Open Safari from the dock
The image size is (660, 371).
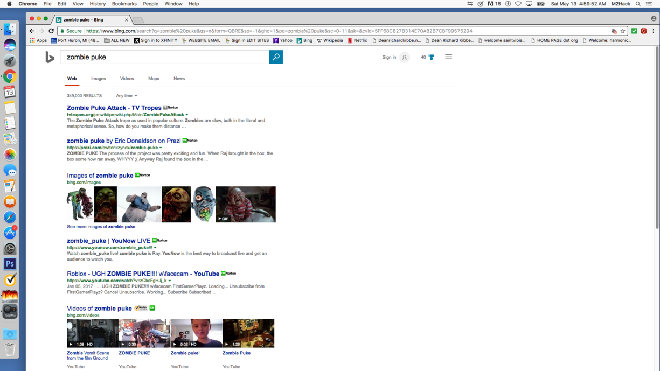pos(10,217)
